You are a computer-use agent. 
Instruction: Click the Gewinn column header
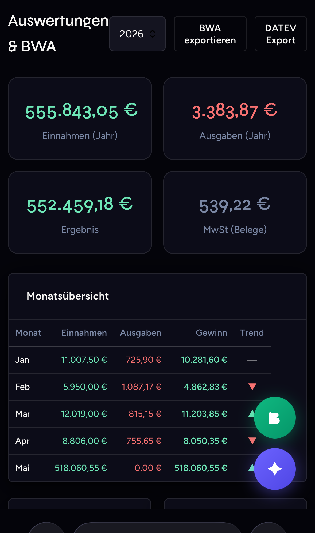pos(212,333)
